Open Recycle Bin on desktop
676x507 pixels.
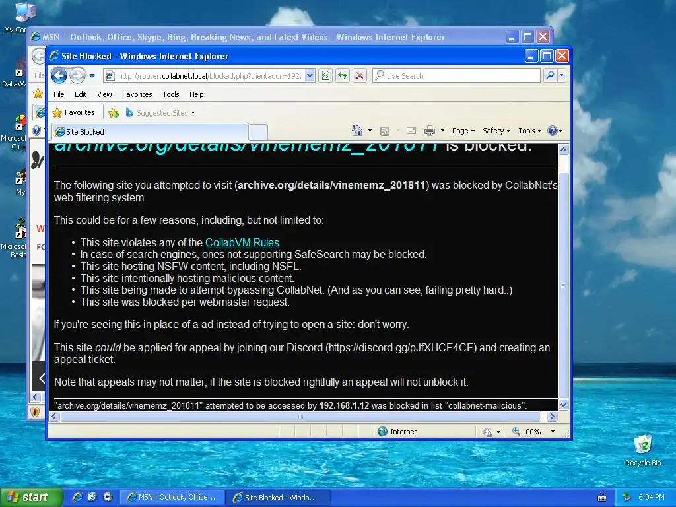pos(643,450)
